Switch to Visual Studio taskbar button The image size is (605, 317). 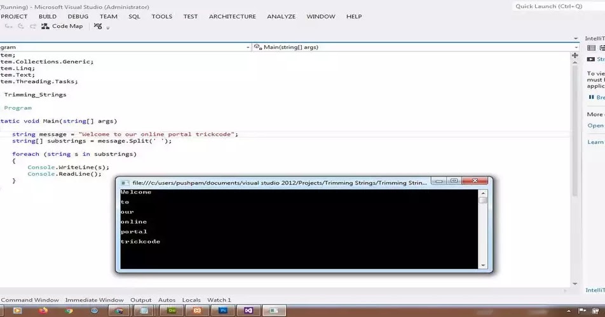[x=248, y=311]
